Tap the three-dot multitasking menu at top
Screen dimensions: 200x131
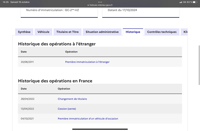tap(100, 2)
